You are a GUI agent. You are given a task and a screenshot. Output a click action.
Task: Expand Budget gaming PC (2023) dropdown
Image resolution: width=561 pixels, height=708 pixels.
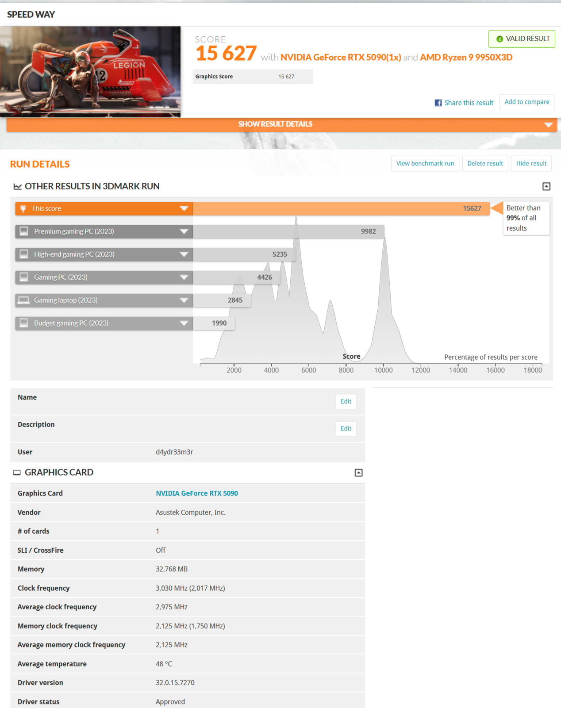pyautogui.click(x=184, y=323)
